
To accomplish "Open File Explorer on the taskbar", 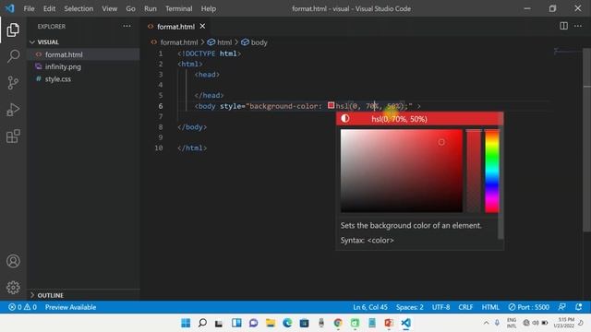I will (271, 323).
